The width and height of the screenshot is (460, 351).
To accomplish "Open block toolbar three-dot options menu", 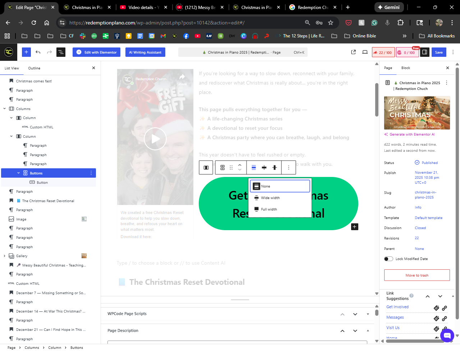I will (x=288, y=168).
